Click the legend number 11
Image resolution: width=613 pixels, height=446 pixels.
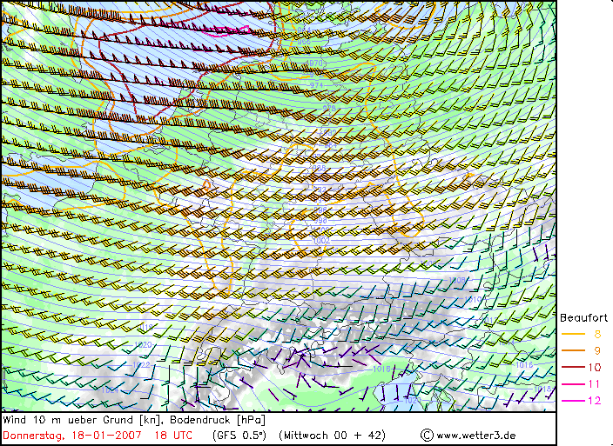click(x=594, y=384)
